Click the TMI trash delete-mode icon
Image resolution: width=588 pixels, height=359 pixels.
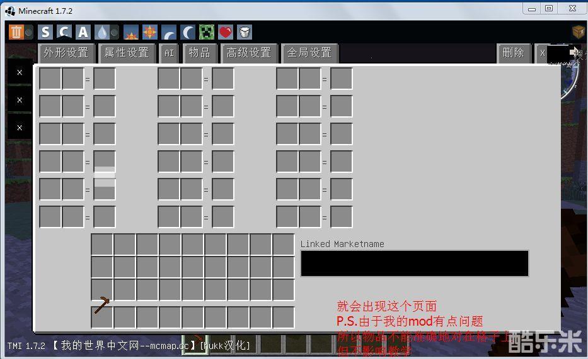16,32
